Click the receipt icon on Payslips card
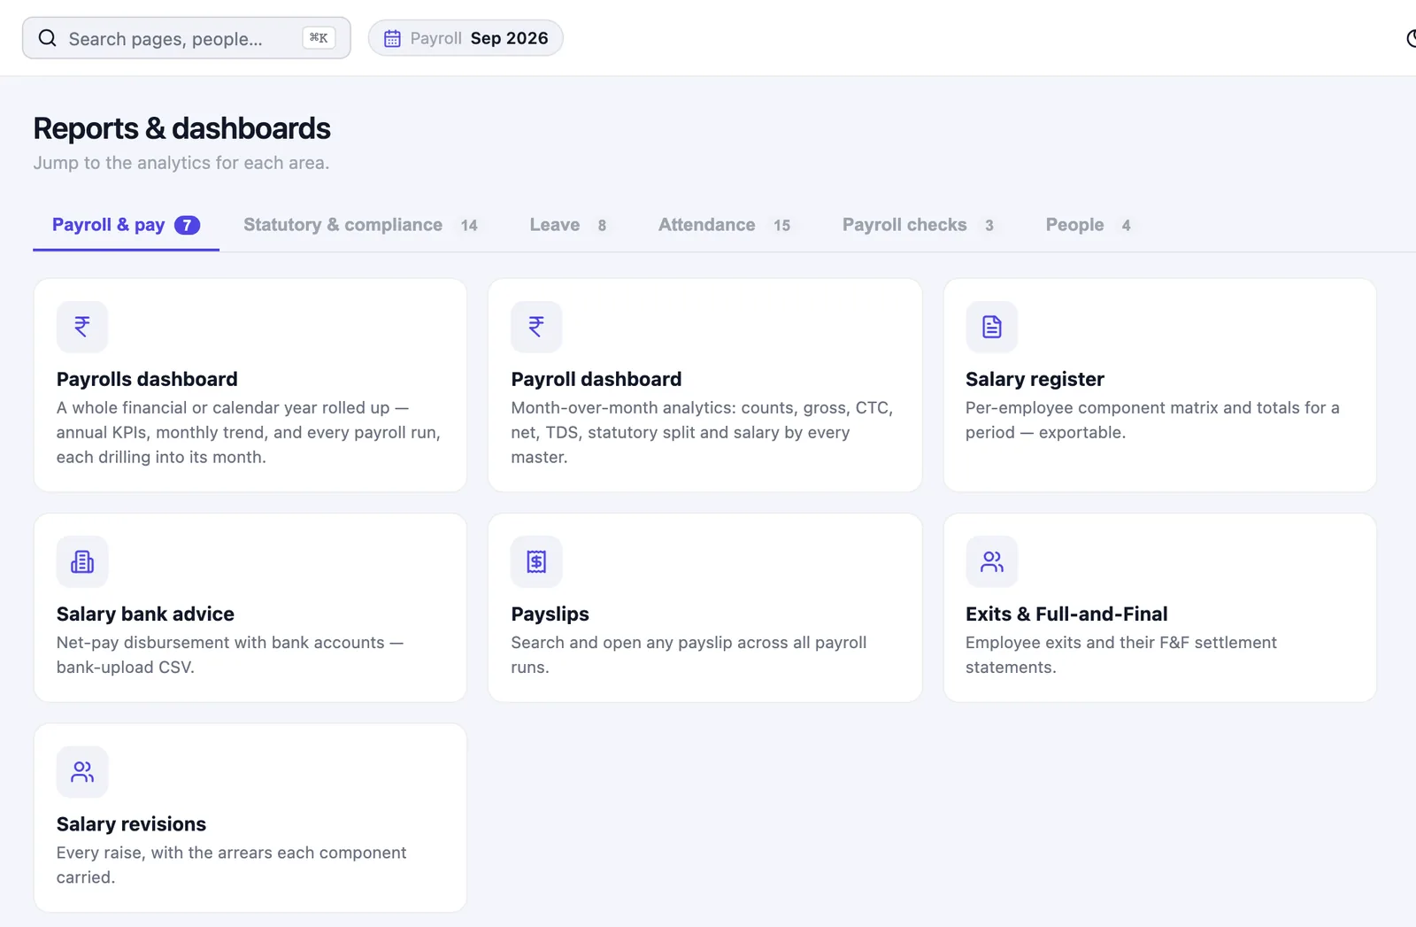1416x927 pixels. (536, 561)
